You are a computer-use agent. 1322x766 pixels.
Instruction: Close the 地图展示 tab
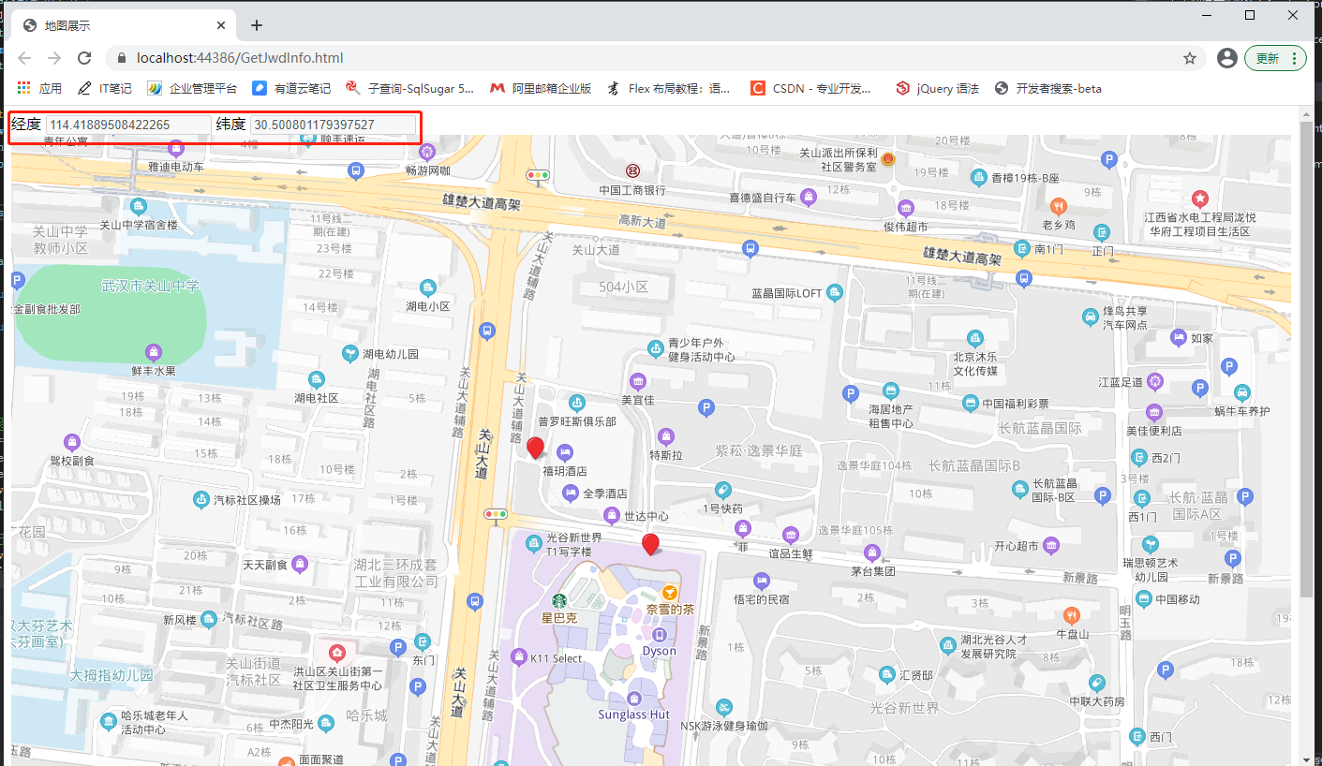click(221, 25)
